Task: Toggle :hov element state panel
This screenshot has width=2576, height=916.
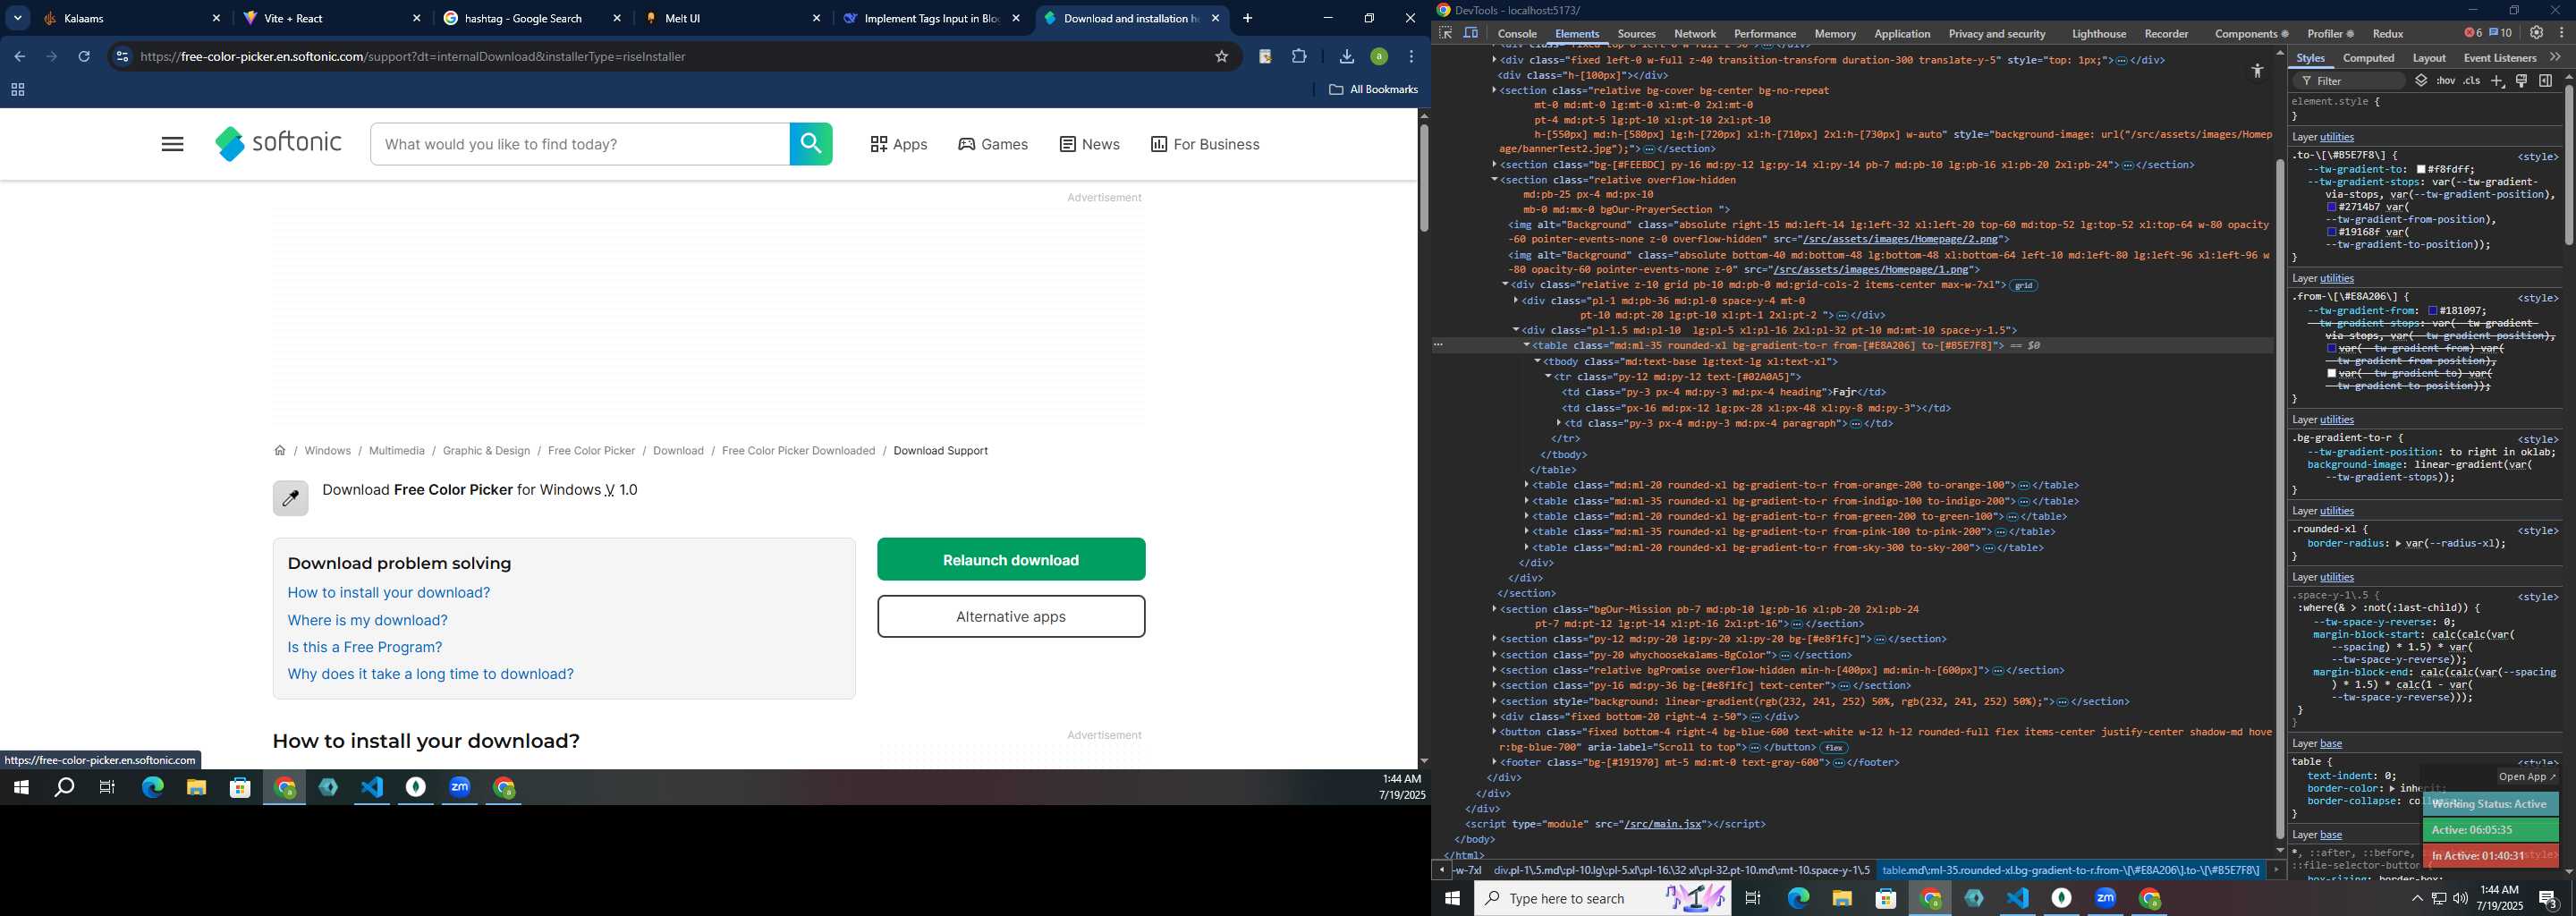Action: click(x=2446, y=81)
